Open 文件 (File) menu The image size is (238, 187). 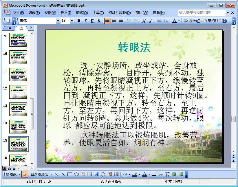tap(18, 13)
